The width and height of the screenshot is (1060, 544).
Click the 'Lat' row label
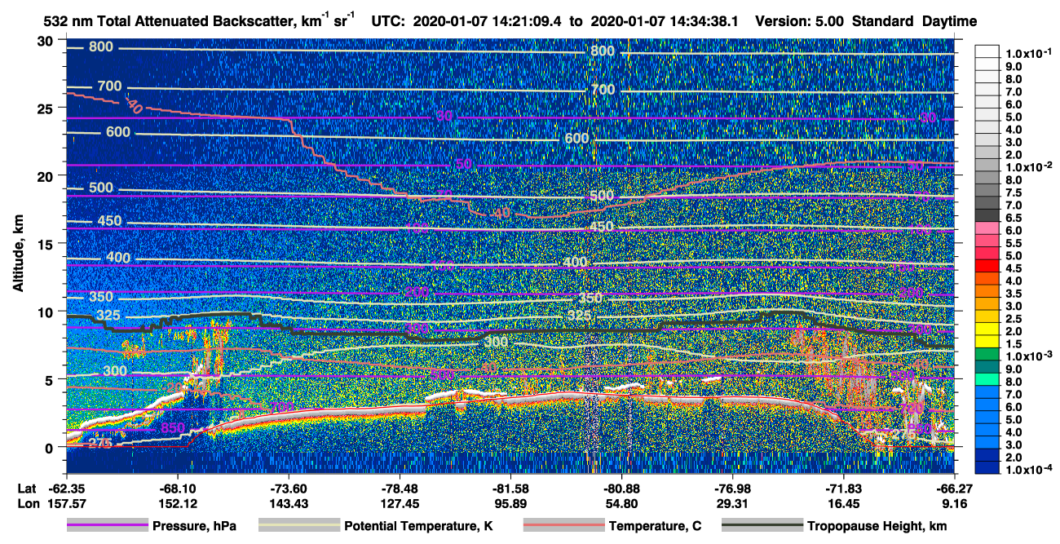coord(28,489)
